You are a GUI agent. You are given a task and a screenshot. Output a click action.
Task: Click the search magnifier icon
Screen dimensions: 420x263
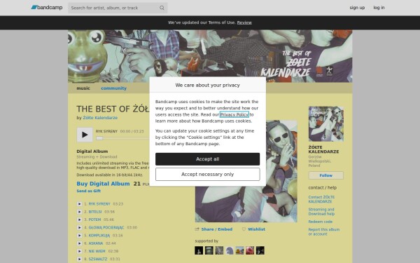point(162,8)
